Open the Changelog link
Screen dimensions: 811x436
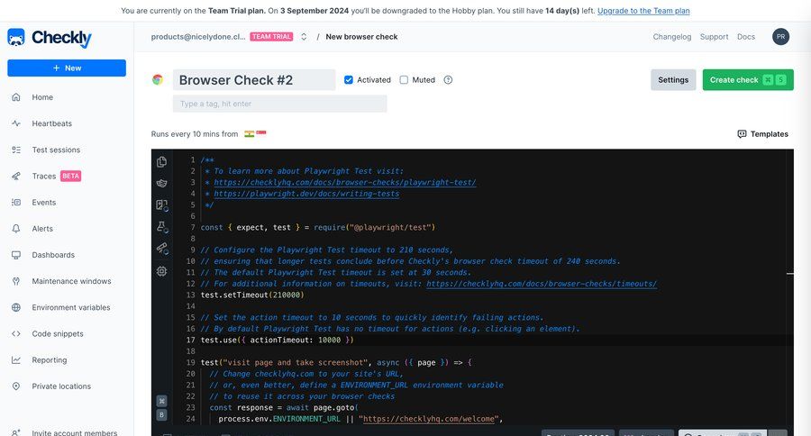click(672, 37)
